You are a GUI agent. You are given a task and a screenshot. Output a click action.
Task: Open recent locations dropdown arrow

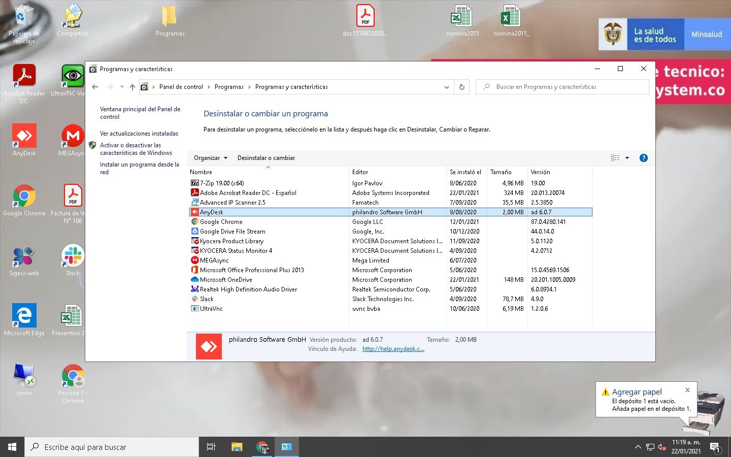(122, 87)
